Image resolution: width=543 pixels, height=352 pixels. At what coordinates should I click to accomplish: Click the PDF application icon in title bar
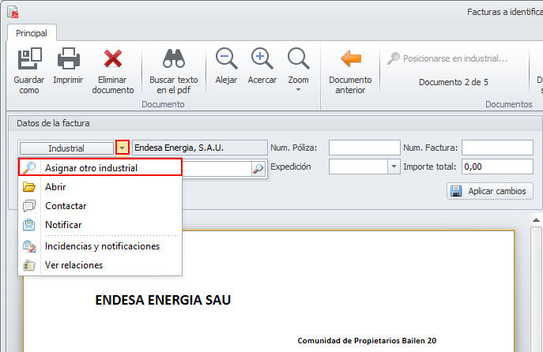(13, 12)
